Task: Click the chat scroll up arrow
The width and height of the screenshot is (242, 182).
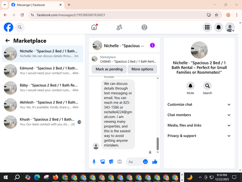Action: (158, 78)
